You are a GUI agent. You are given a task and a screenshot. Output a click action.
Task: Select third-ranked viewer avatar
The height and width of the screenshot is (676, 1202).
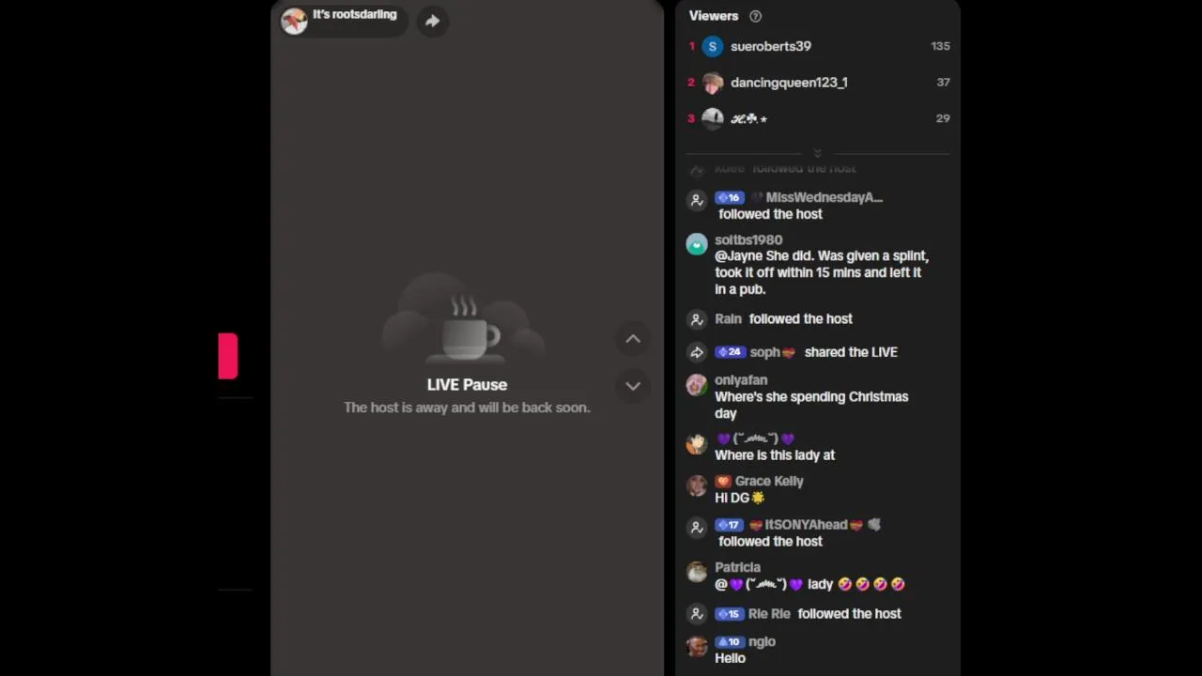713,118
